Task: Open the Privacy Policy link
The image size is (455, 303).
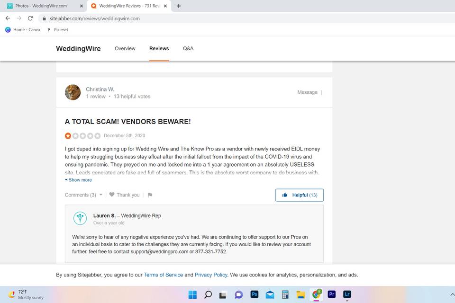Action: click(x=211, y=275)
